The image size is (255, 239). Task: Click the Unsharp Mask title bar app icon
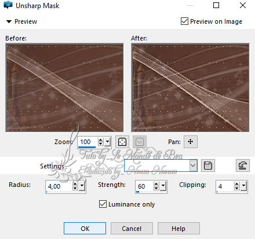(8, 5)
